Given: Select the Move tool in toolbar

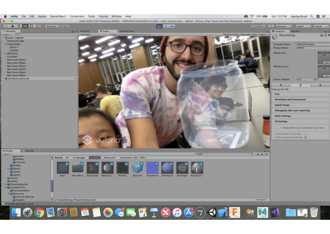Looking at the screenshot, I should 13,26.
